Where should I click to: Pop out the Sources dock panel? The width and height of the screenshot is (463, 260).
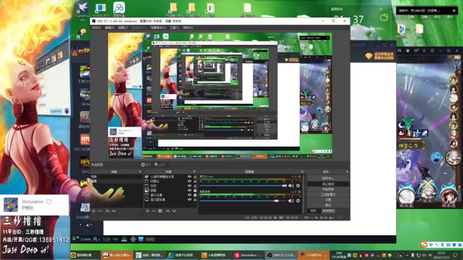tap(194, 172)
